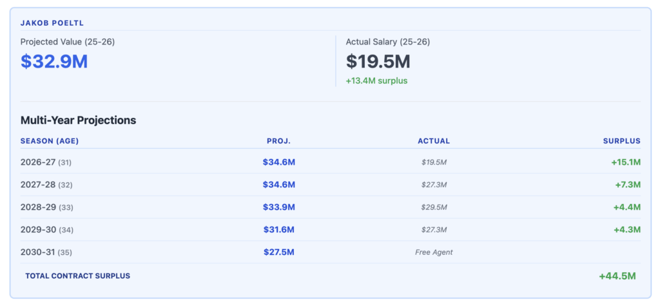The height and width of the screenshot is (307, 660).
Task: Click the $19.5M actual salary figure
Action: pos(378,62)
